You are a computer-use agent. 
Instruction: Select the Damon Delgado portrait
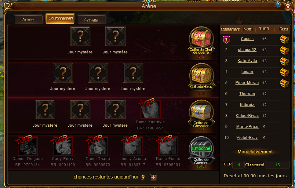(28, 146)
